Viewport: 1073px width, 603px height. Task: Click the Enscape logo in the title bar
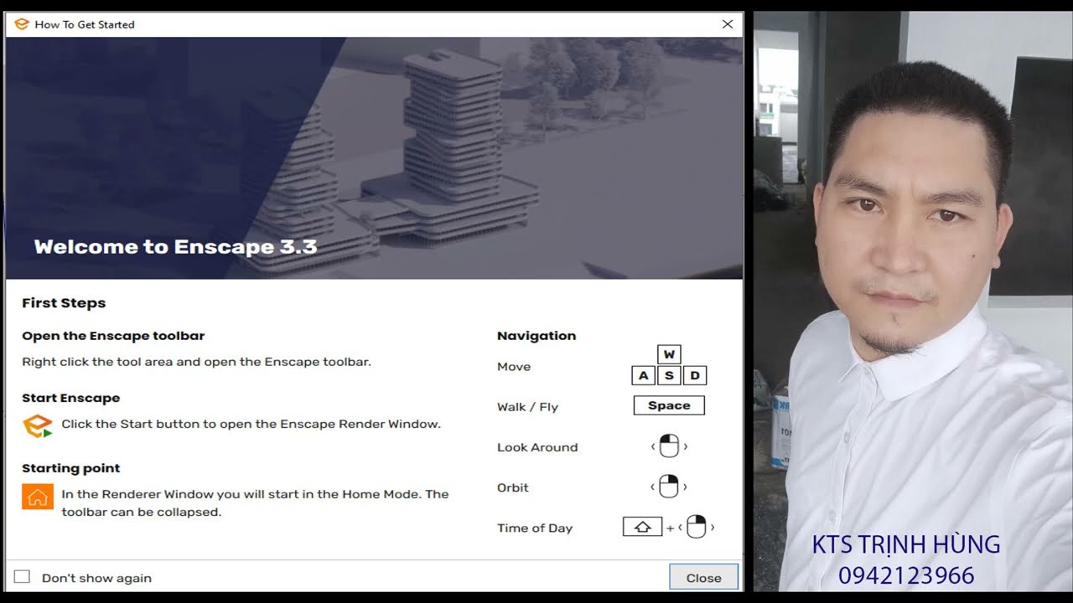click(x=22, y=24)
